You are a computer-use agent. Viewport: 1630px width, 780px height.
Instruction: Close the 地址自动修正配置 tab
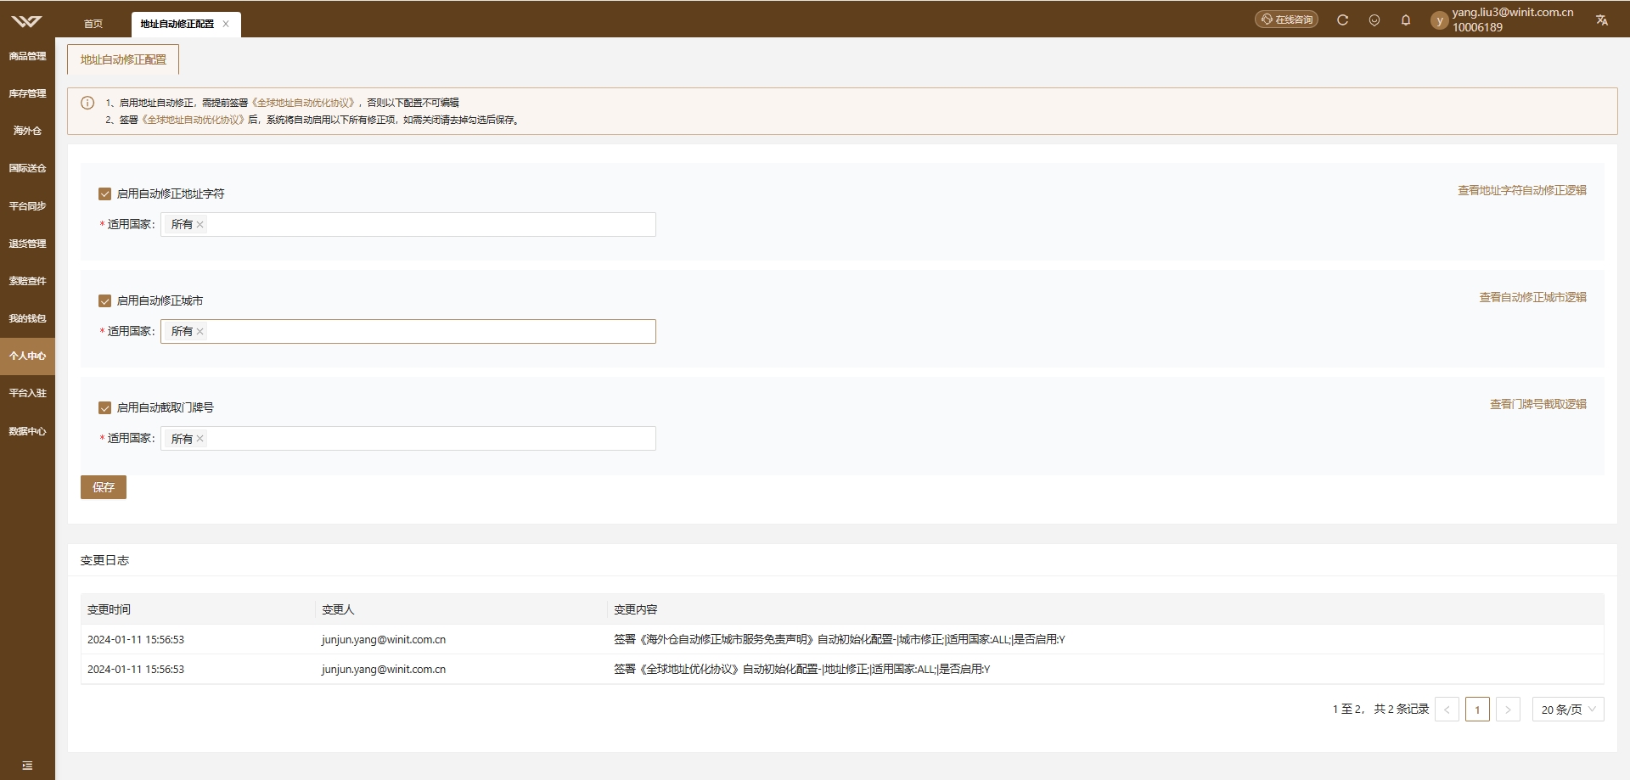click(226, 24)
